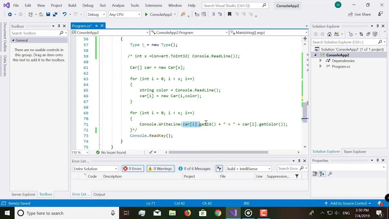Open the Analyze menu
This screenshot has height=219, width=389.
[x=118, y=5]
